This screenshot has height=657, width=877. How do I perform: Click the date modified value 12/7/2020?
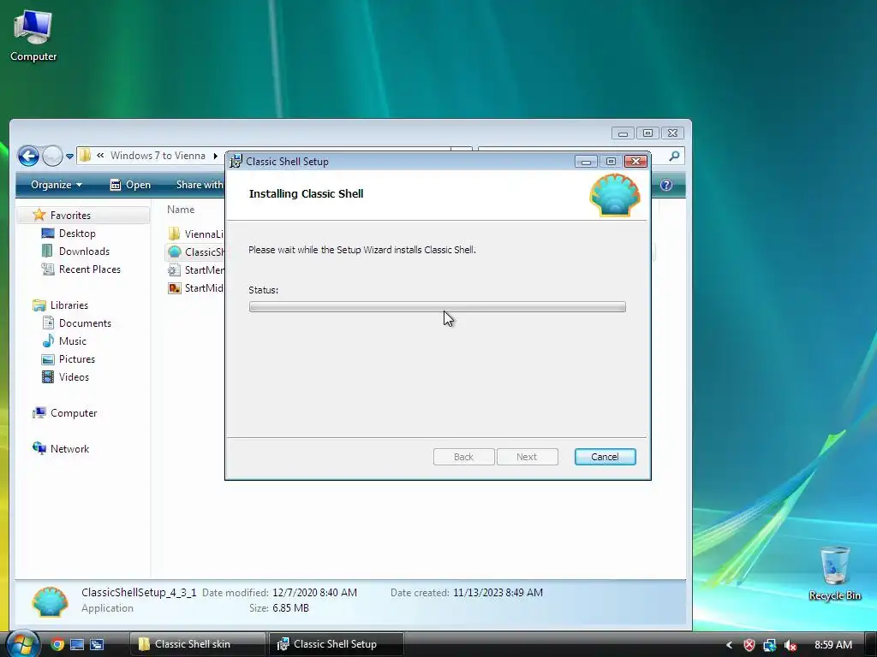[314, 592]
